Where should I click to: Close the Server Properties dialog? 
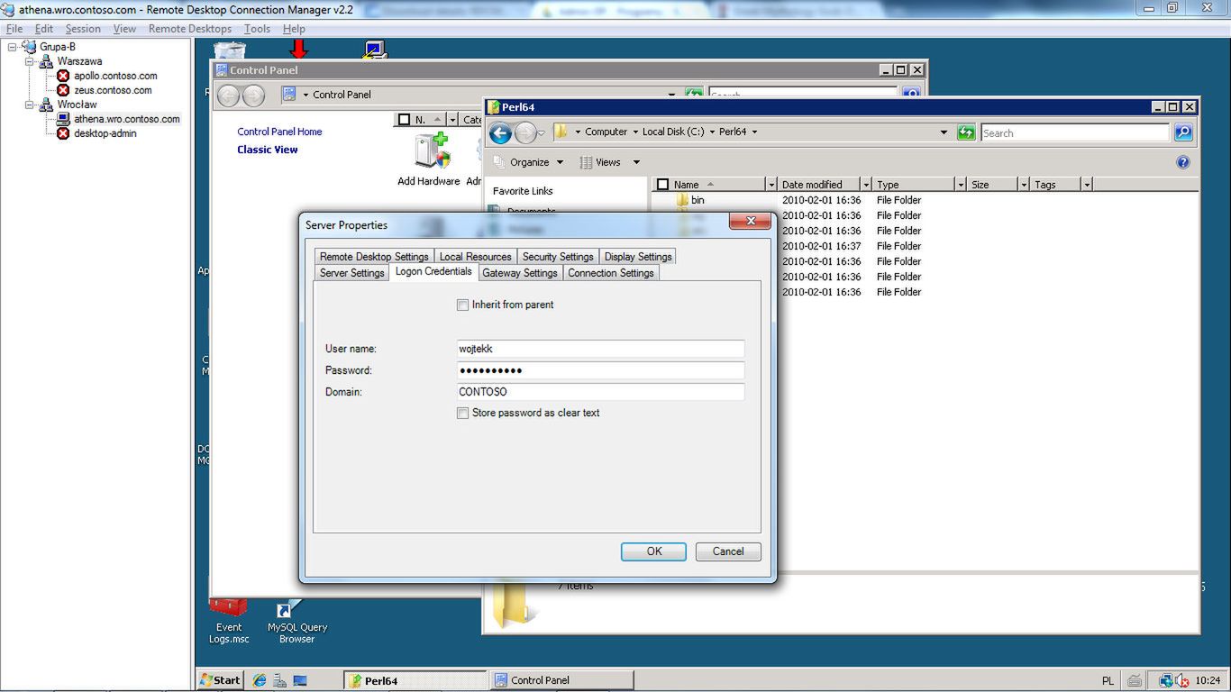(749, 222)
